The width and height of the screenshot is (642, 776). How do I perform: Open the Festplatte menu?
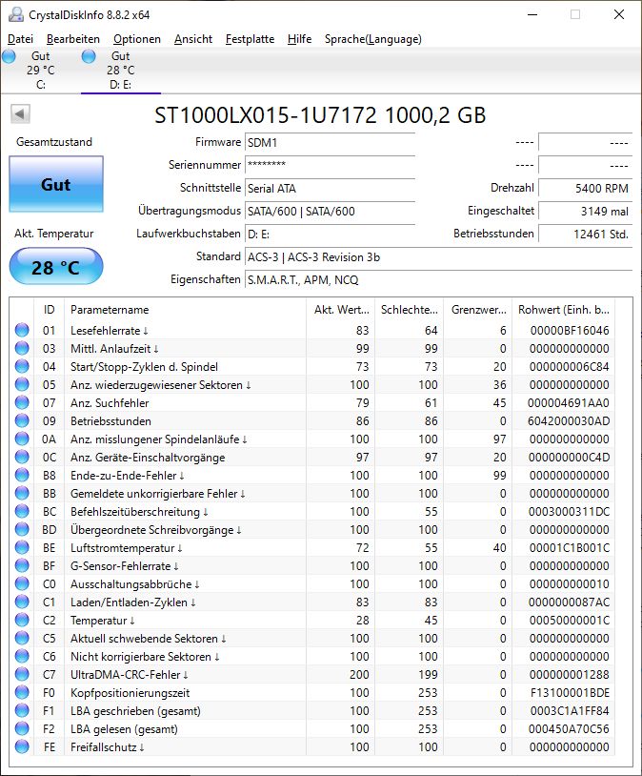click(250, 39)
